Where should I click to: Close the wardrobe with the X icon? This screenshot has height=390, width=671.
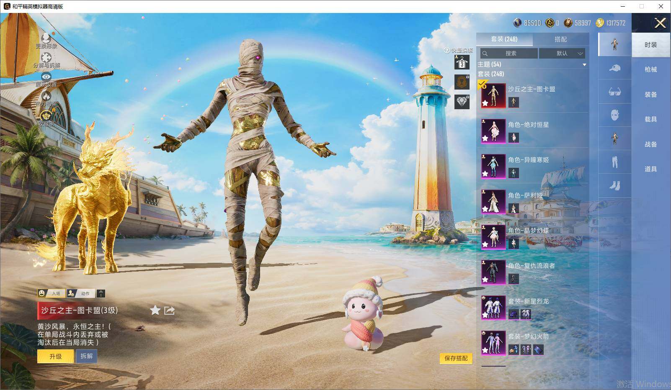point(660,23)
